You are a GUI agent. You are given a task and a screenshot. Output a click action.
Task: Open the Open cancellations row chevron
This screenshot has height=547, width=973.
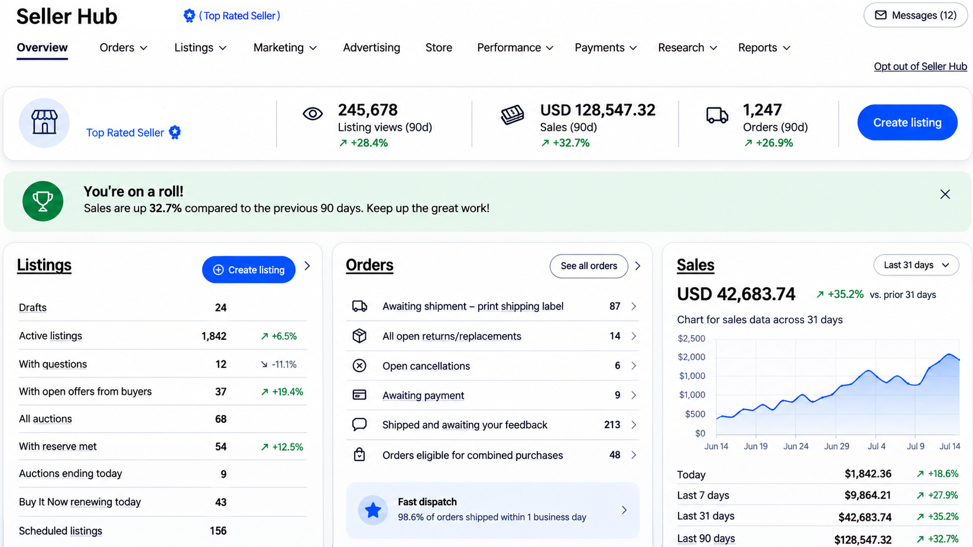click(x=634, y=366)
